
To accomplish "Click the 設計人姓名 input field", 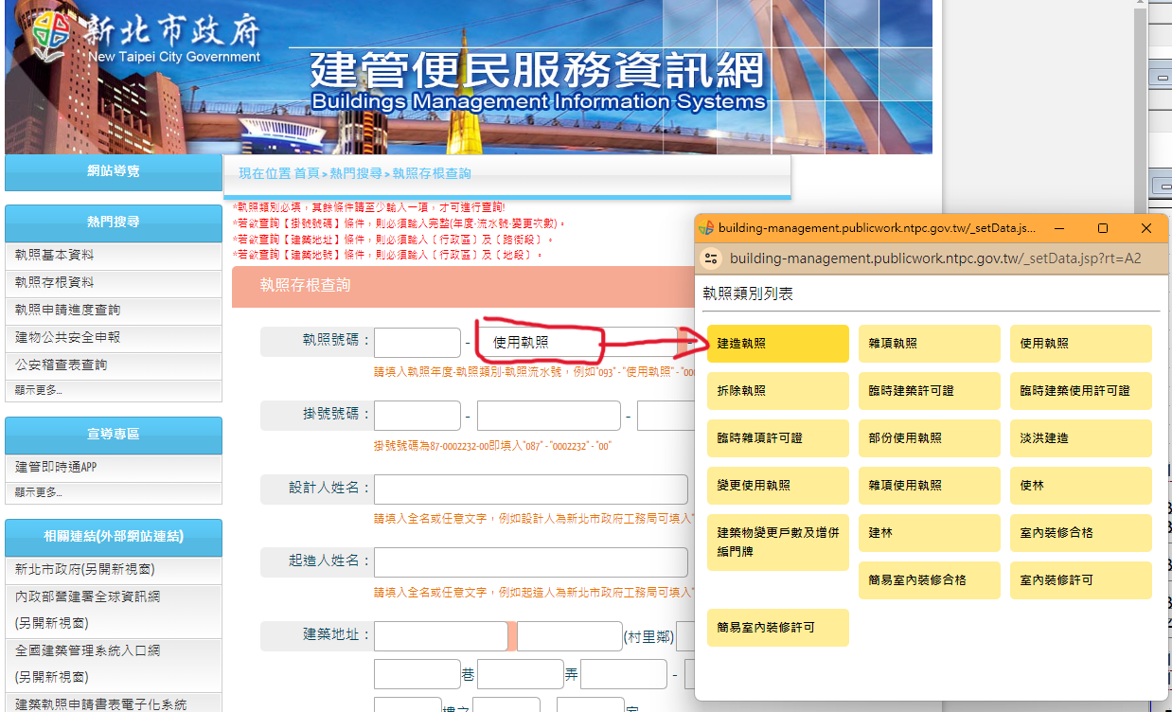I will coord(530,489).
